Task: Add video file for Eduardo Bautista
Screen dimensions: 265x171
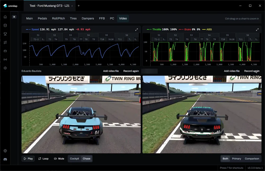Action: 111,71
